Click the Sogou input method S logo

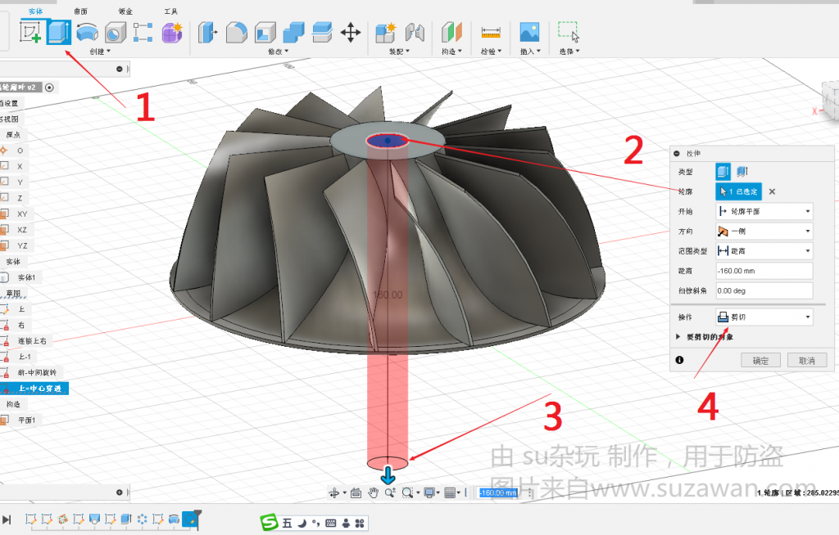coord(269,522)
